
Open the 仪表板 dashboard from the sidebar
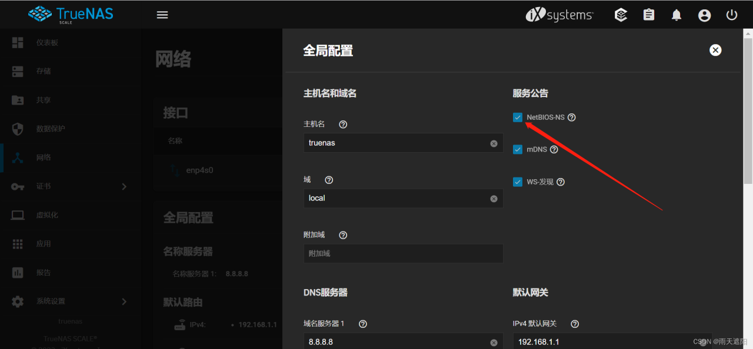[x=47, y=42]
